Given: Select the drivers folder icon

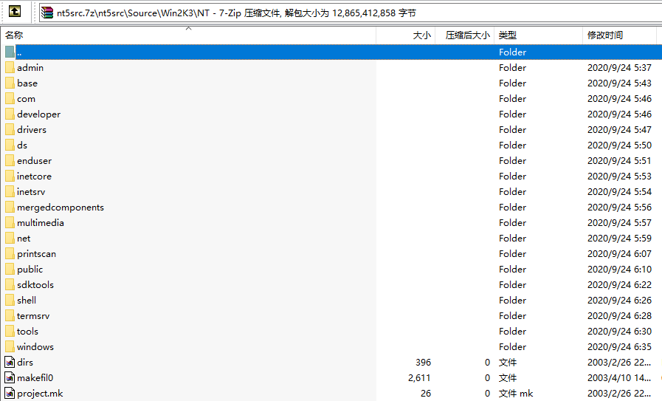Looking at the screenshot, I should 10,130.
